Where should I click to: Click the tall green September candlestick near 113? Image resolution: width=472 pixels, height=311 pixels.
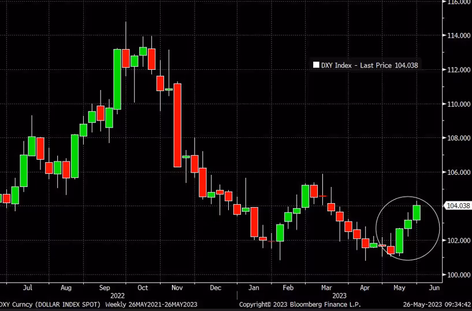[x=117, y=79]
